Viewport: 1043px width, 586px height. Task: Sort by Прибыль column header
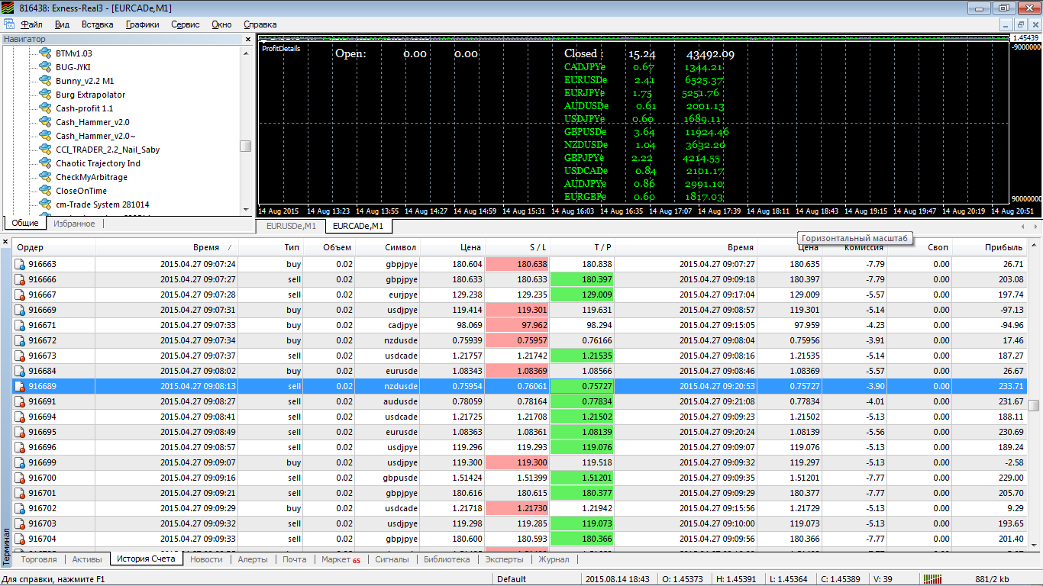coord(990,247)
